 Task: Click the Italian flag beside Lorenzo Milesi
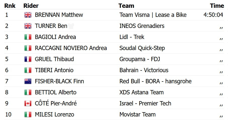[x=28, y=114]
